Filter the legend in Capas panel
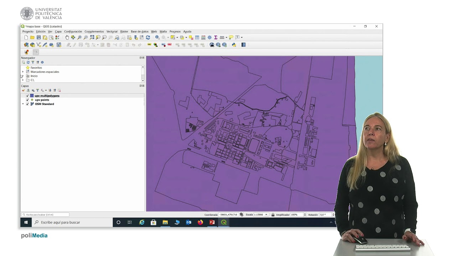This screenshot has height=256, width=456. click(x=37, y=90)
